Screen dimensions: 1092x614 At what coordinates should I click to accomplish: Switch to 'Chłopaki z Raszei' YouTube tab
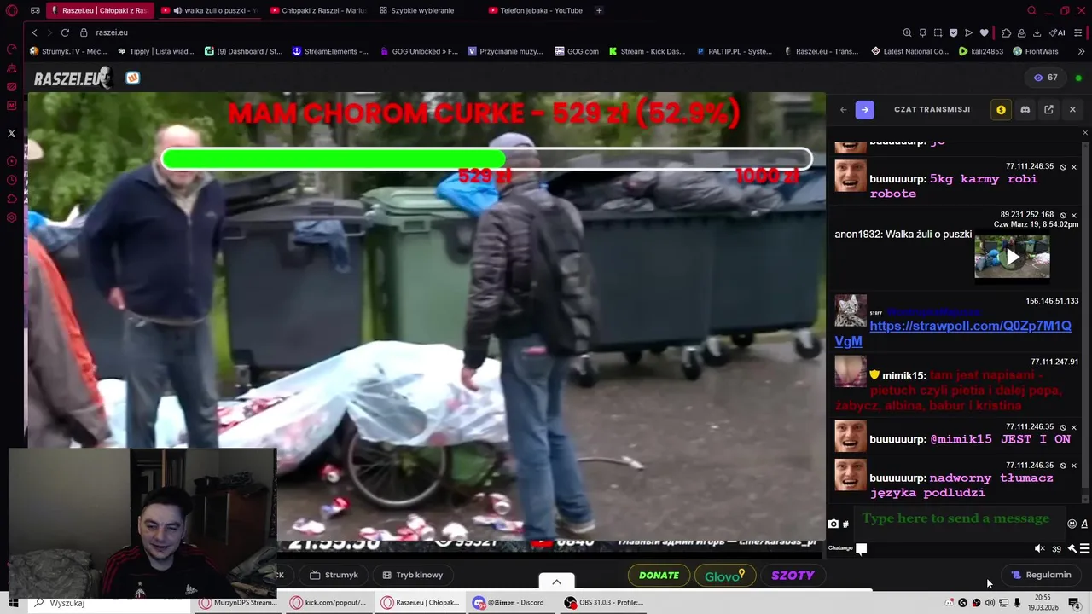[317, 10]
